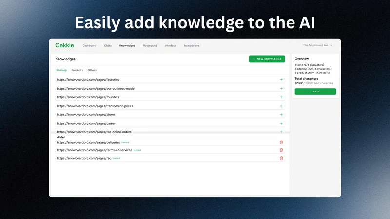Delete the pages/deliveries entry with trash icon
This screenshot has width=390, height=219.
(x=281, y=142)
